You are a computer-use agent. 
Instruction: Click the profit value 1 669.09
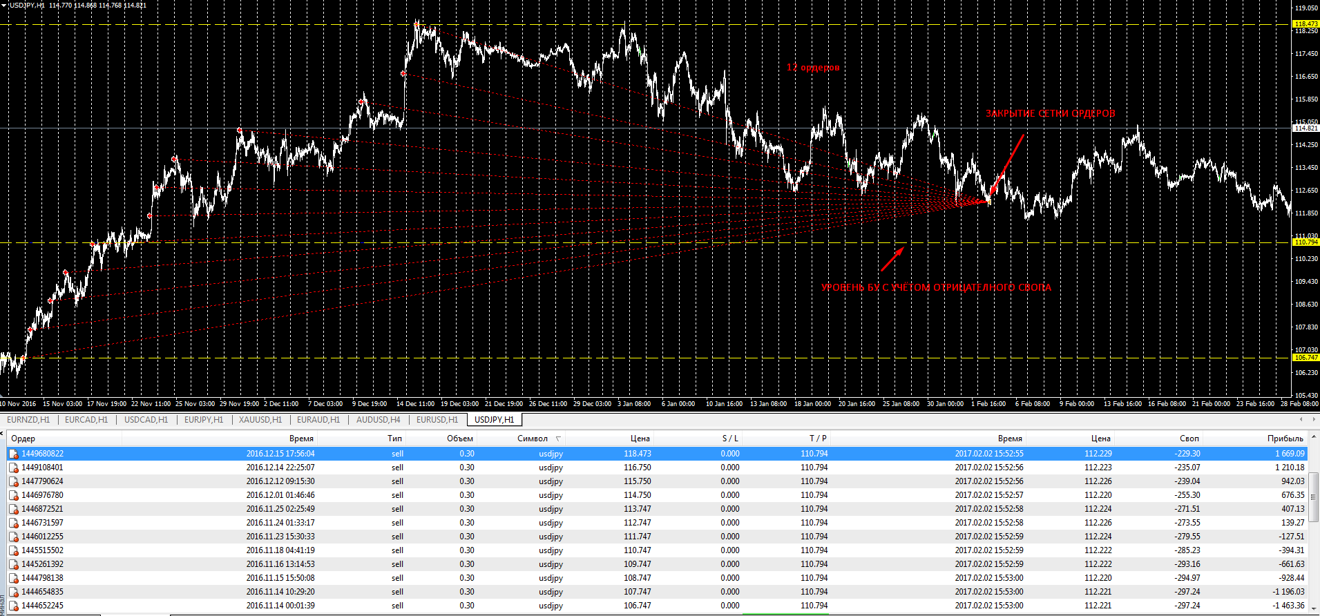tap(1290, 454)
